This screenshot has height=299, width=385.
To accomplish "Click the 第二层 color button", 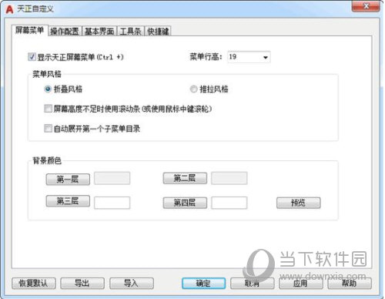I will coord(185,178).
